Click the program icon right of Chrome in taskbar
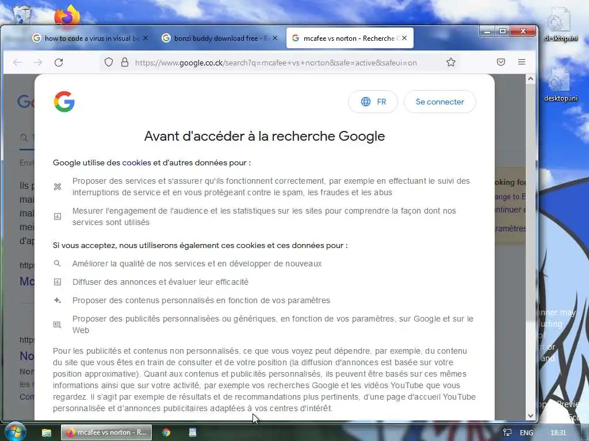This screenshot has width=589, height=441. coord(193,432)
